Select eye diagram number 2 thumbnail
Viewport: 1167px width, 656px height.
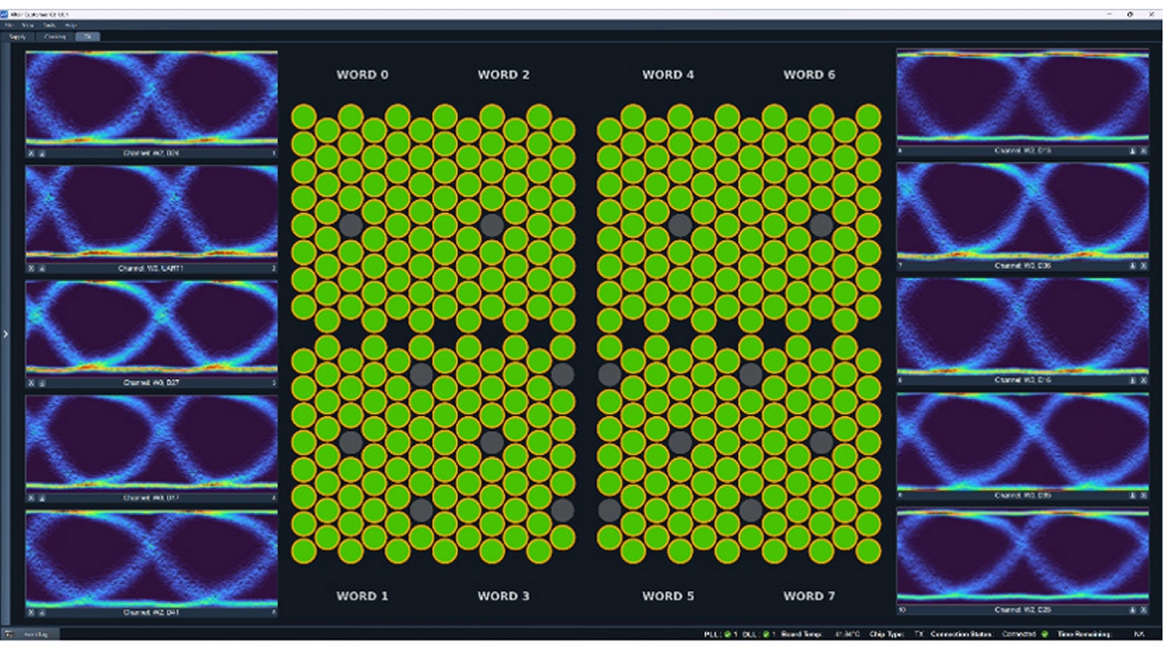151,211
